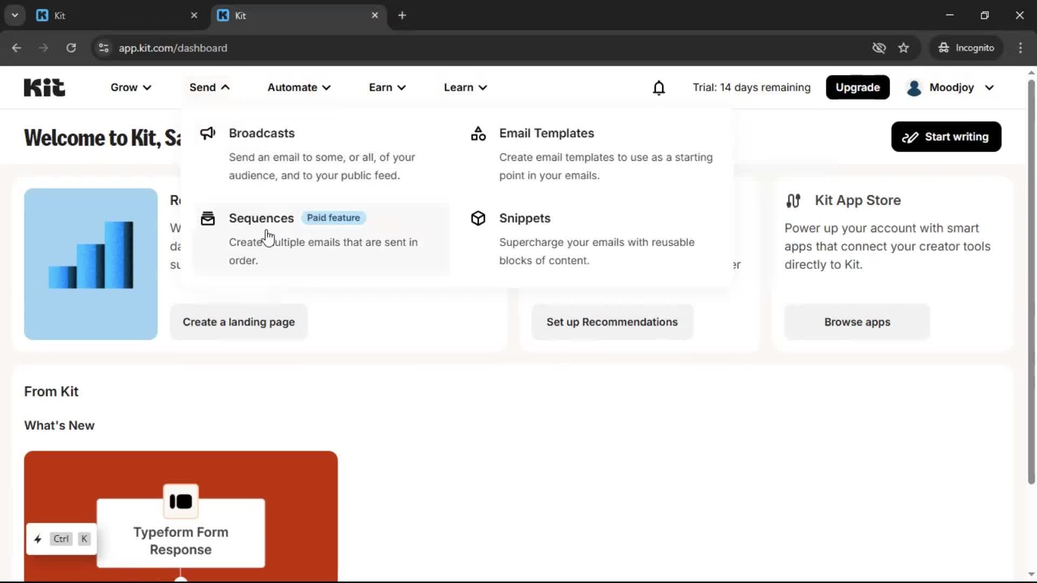Click the Upgrade button
1037x583 pixels.
(857, 87)
